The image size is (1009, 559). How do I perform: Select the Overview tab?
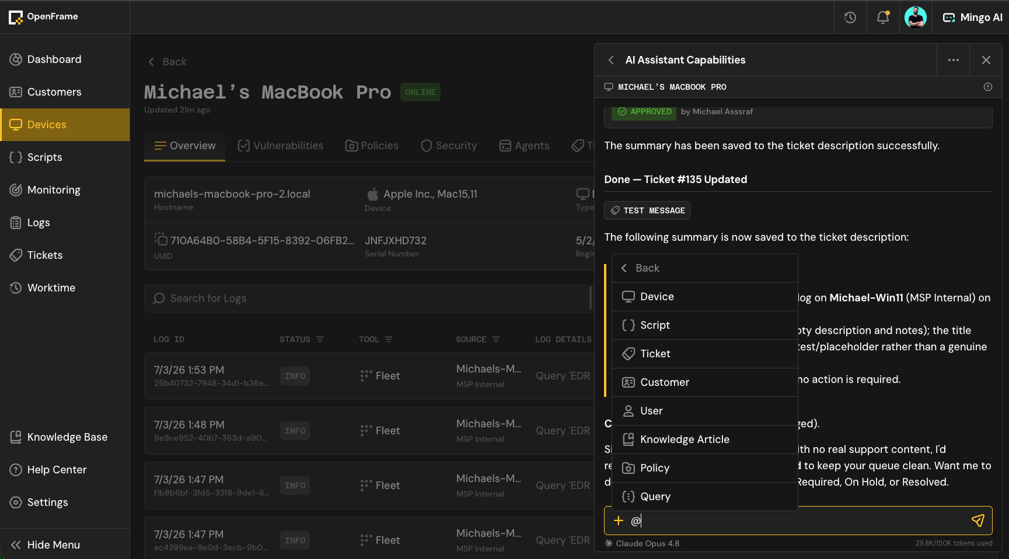pyautogui.click(x=185, y=146)
